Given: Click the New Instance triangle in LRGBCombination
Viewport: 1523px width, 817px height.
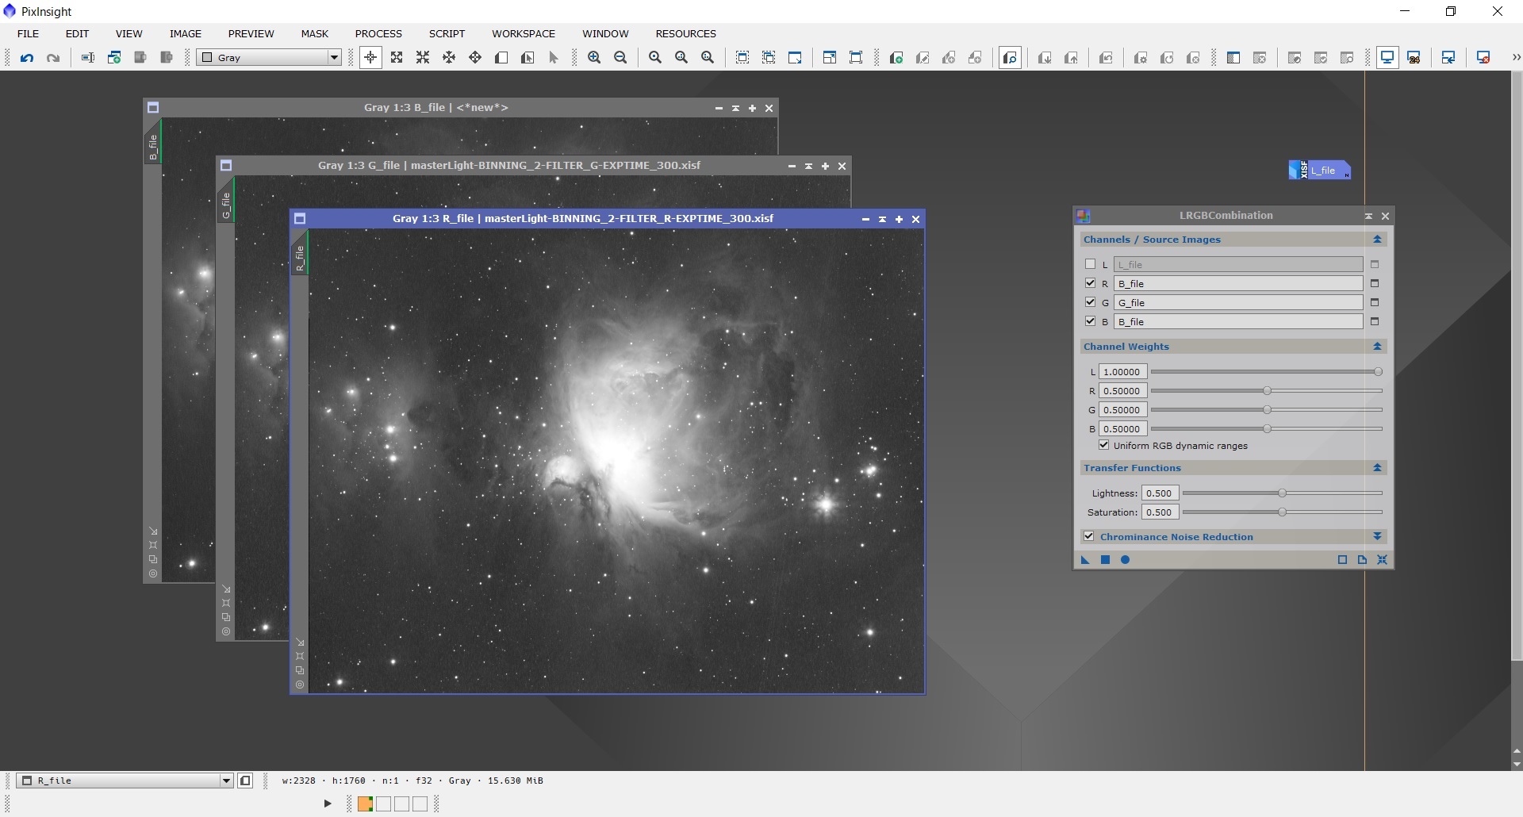Looking at the screenshot, I should [1085, 560].
